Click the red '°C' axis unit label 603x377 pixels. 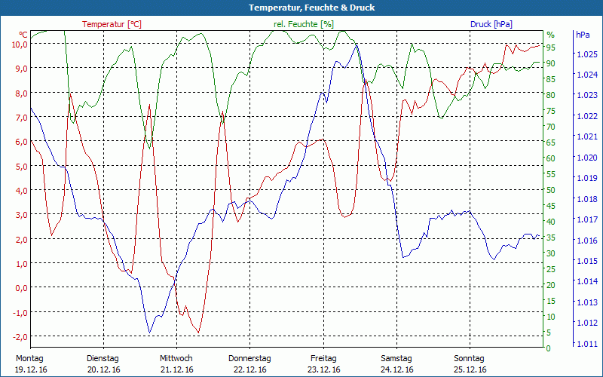point(23,35)
